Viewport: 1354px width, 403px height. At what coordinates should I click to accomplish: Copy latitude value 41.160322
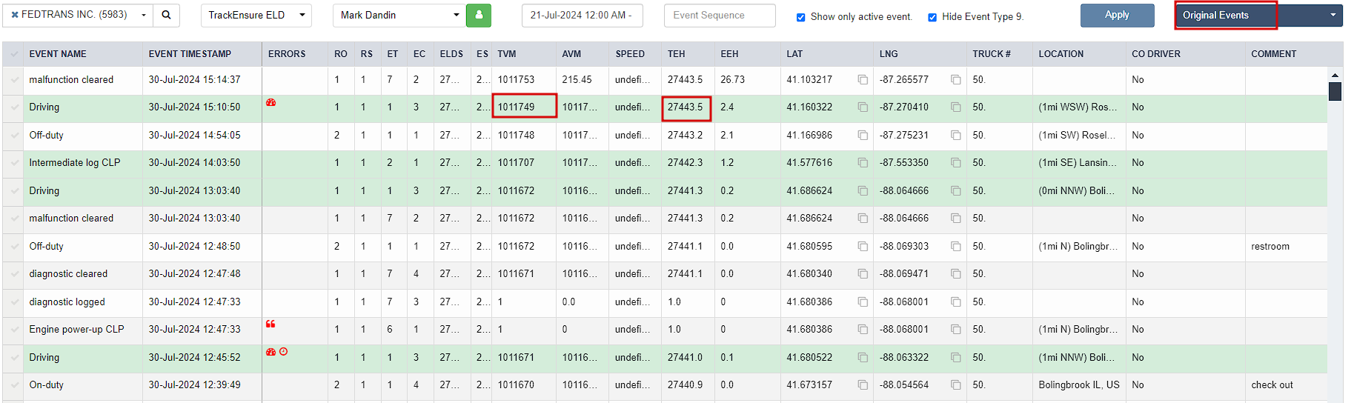pyautogui.click(x=863, y=107)
